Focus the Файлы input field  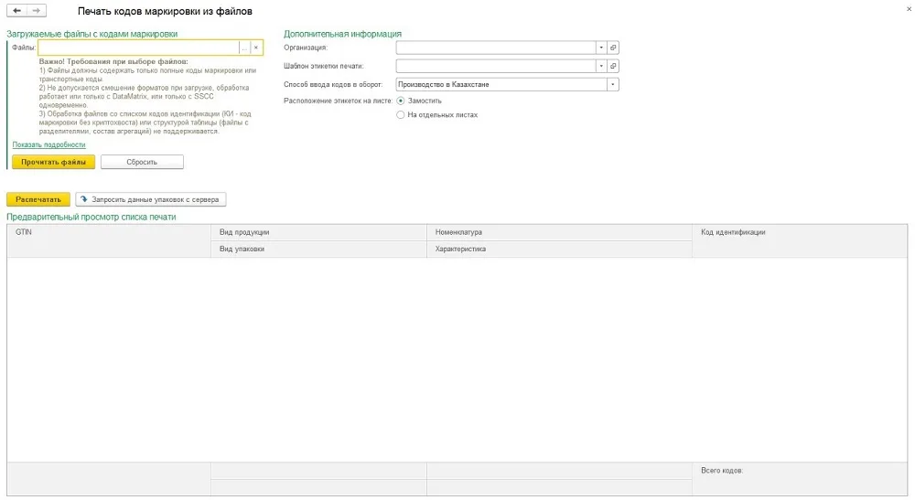(x=138, y=48)
